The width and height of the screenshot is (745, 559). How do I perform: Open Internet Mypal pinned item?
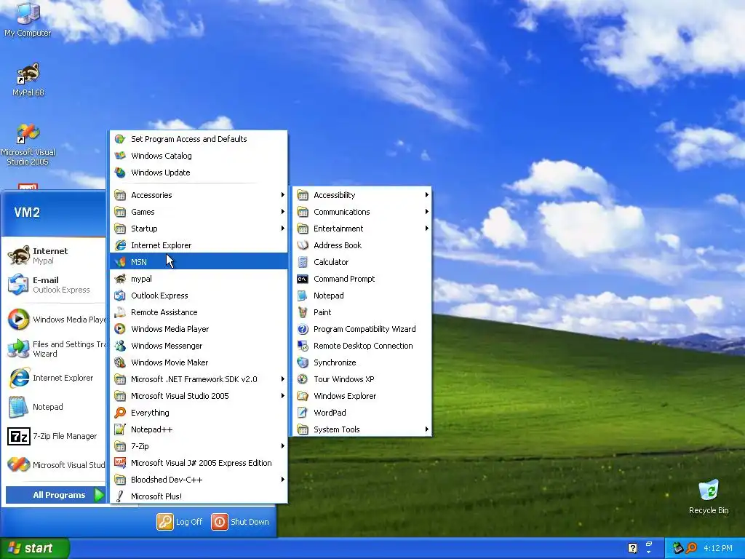click(55, 255)
